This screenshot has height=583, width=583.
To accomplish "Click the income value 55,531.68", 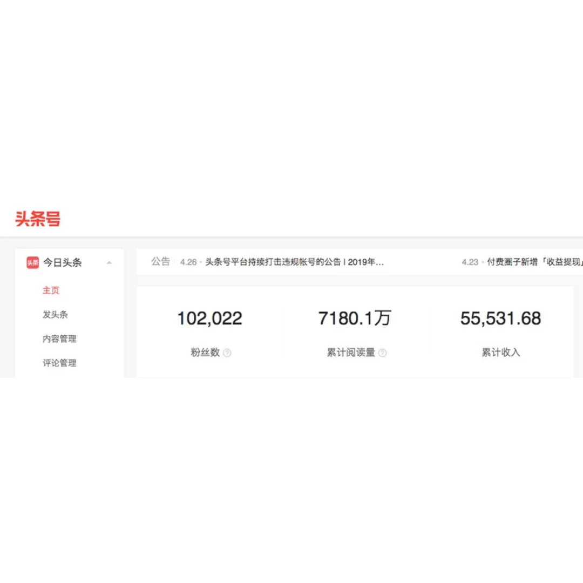I will pyautogui.click(x=500, y=318).
